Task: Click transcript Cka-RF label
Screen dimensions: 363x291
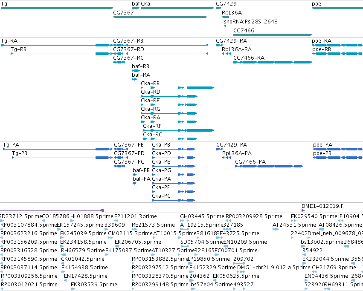Action: (152, 126)
